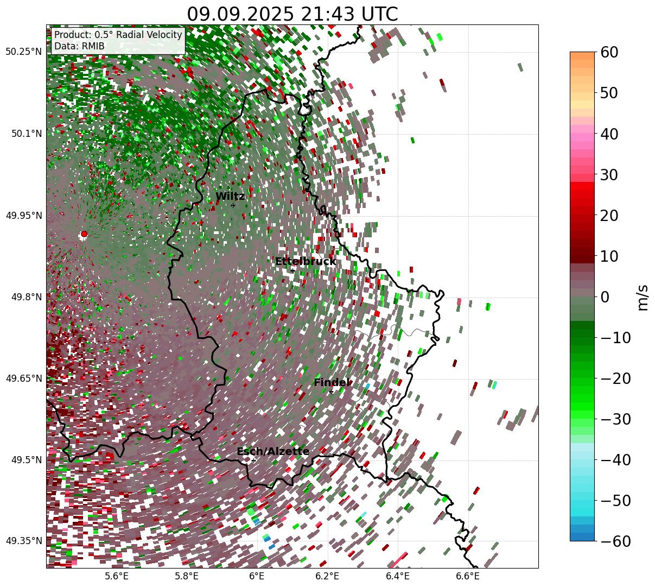Click the colorbar label 10
The image size is (655, 587).
[x=608, y=256]
